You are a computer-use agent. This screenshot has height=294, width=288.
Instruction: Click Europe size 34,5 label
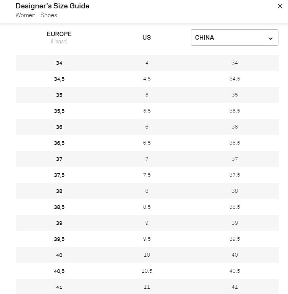[59, 79]
